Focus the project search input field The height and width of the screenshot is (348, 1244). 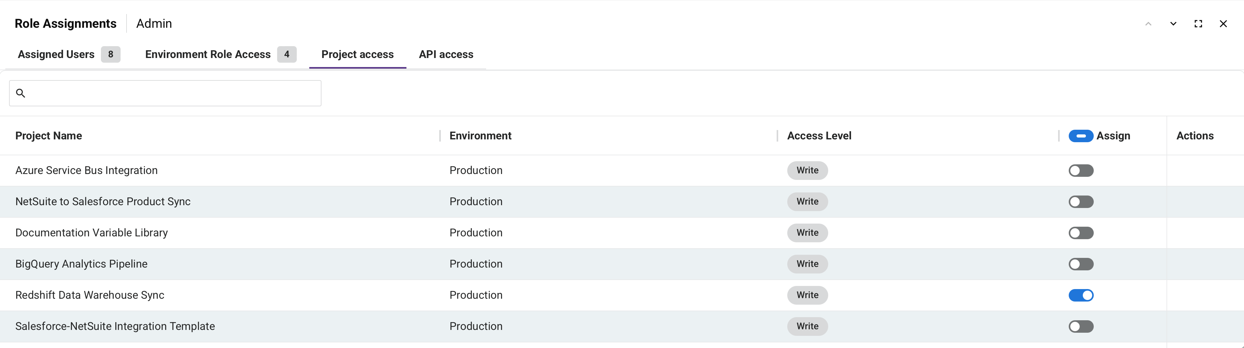[x=165, y=93]
